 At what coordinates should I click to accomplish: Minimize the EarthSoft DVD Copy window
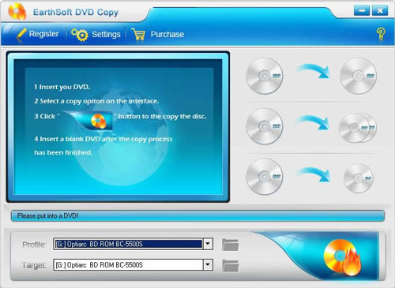(362, 11)
